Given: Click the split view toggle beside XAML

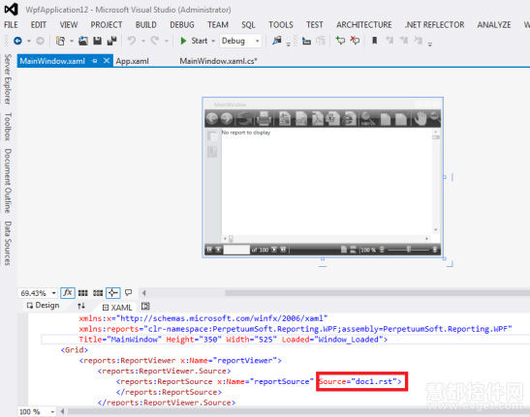Looking at the screenshot, I should point(145,307).
